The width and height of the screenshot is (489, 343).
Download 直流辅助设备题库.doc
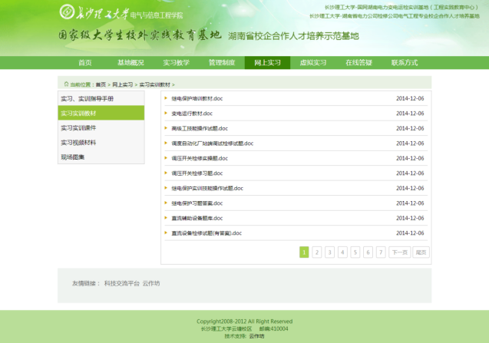tap(197, 218)
